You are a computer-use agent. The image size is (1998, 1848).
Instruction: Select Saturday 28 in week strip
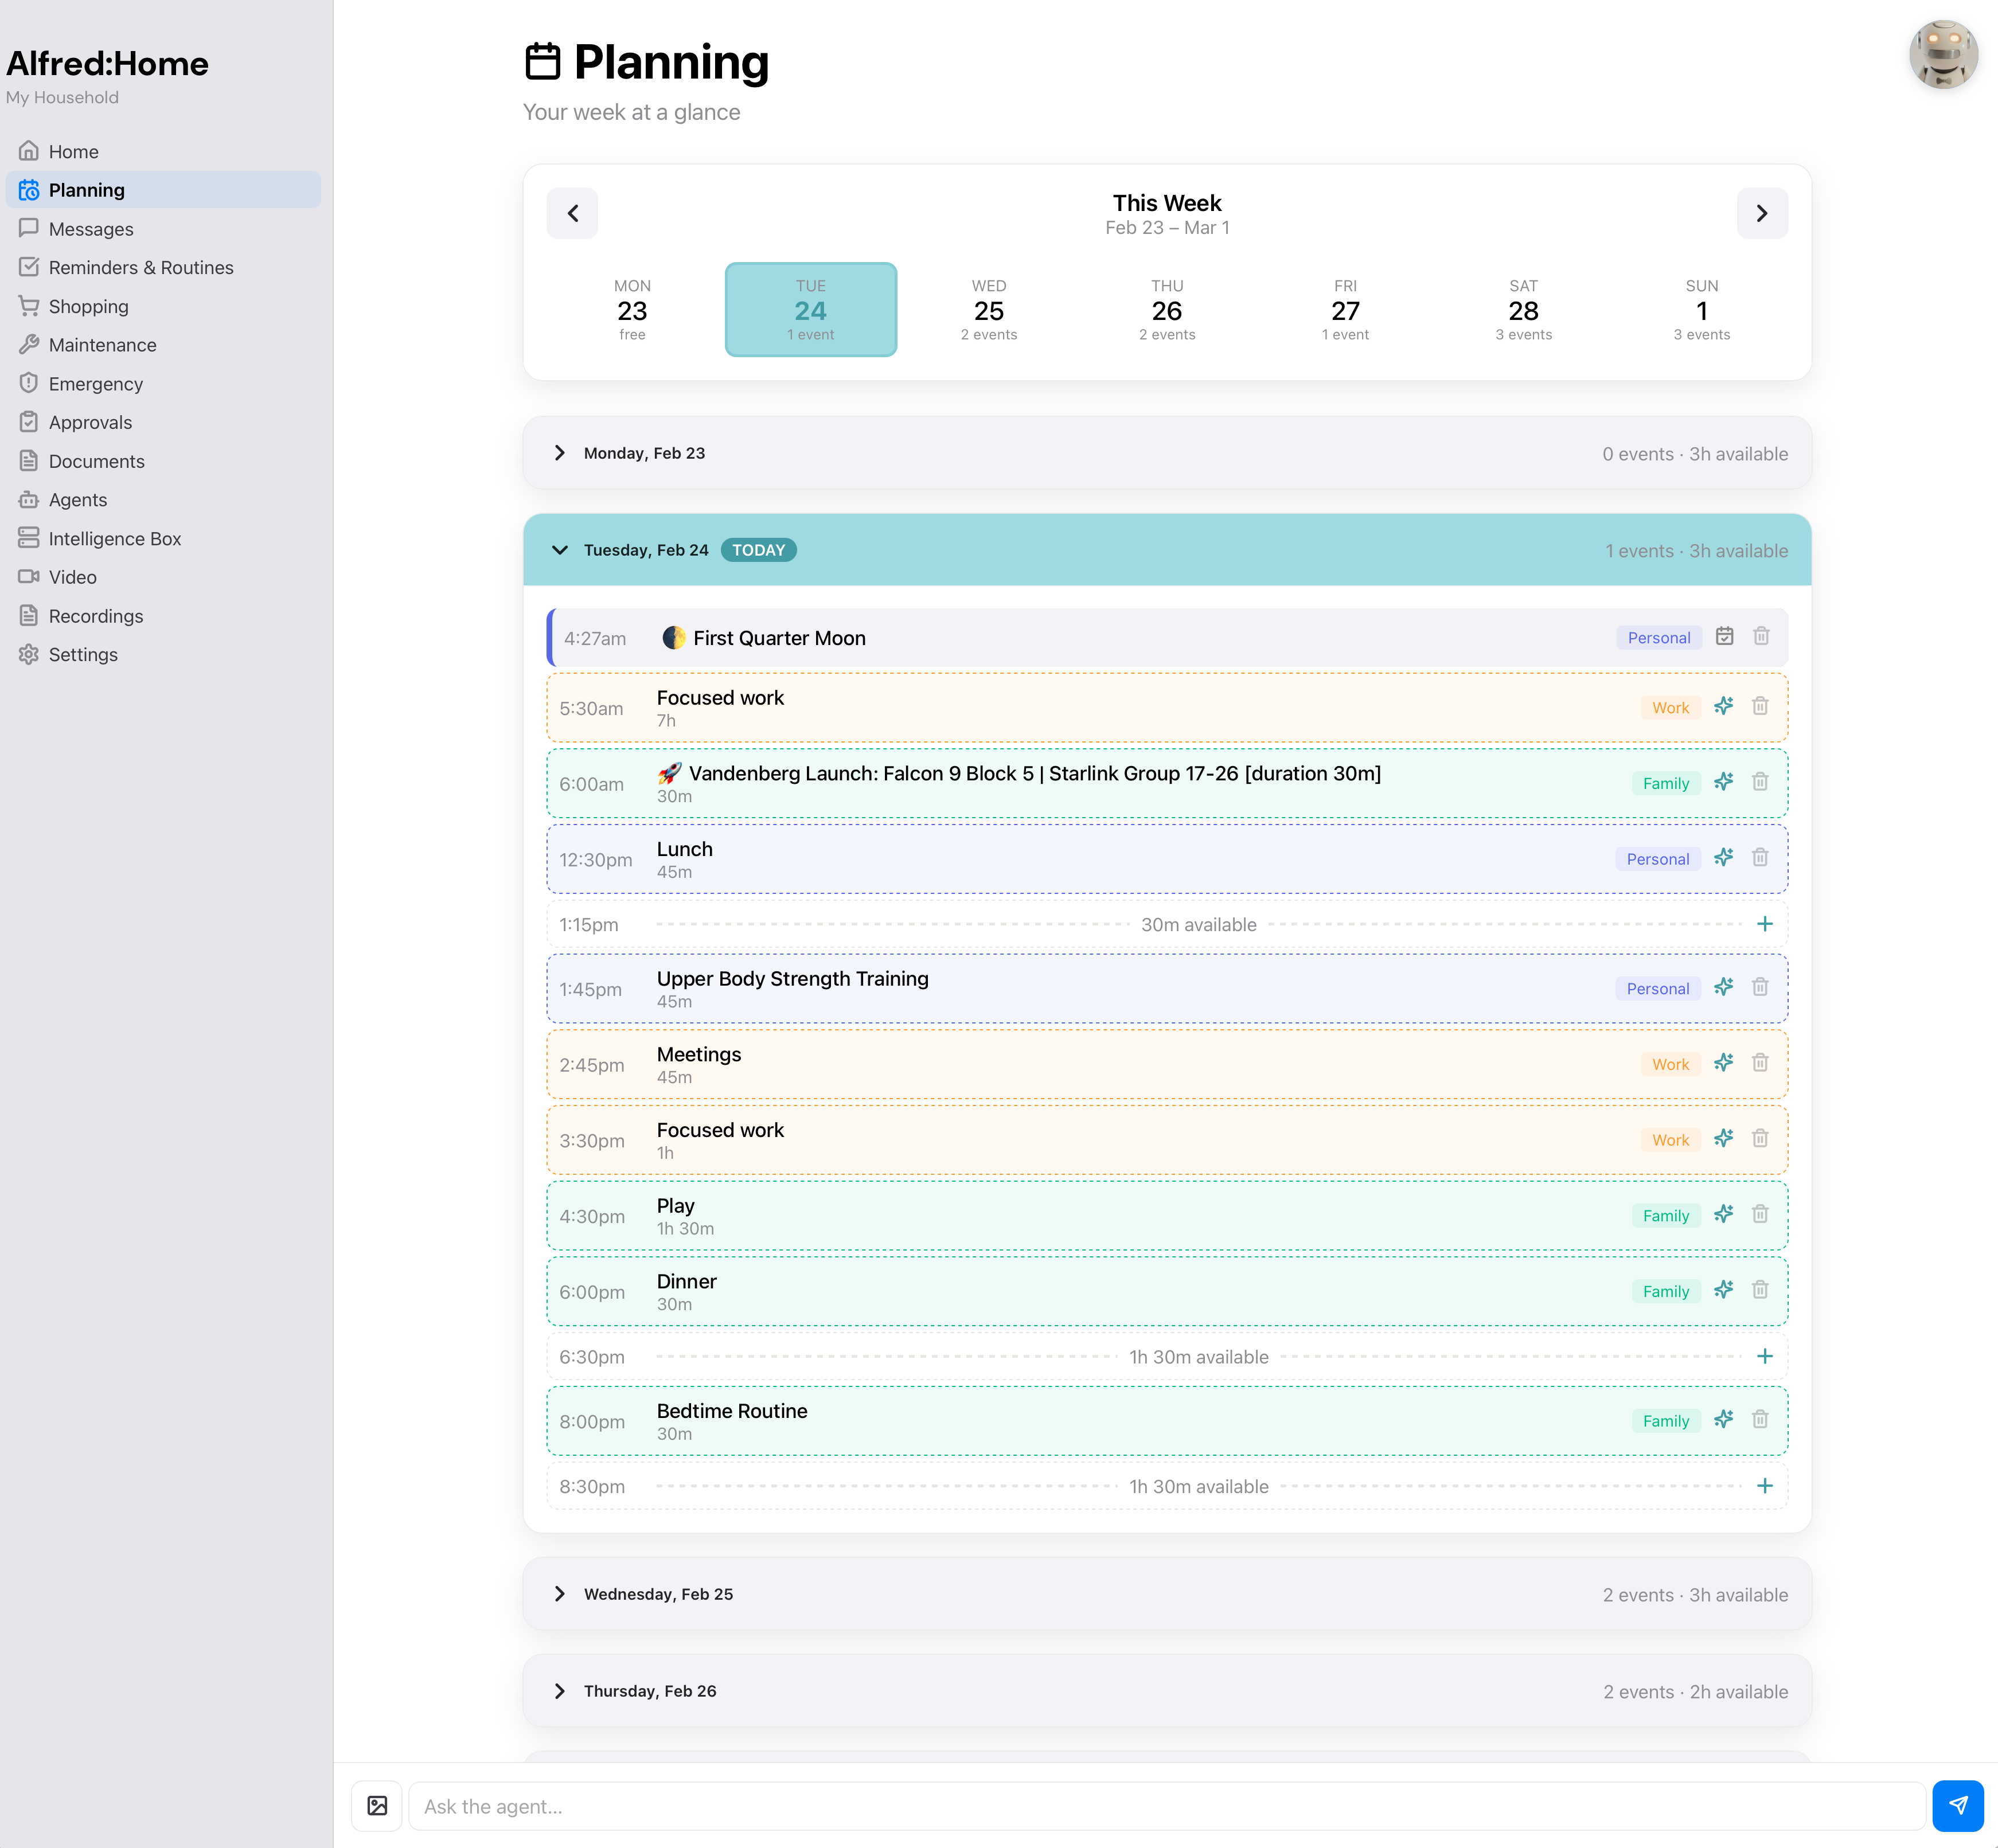coord(1522,310)
